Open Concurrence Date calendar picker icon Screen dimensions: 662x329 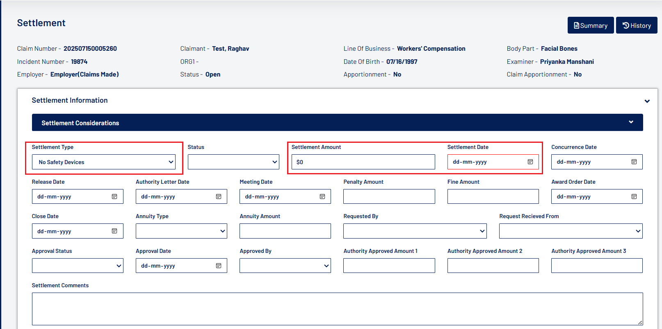click(634, 162)
